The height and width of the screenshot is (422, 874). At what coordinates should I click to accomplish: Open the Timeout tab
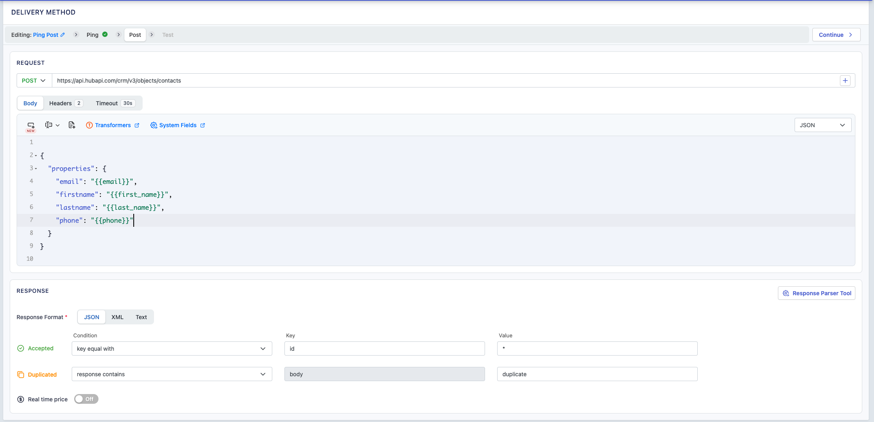pyautogui.click(x=115, y=103)
